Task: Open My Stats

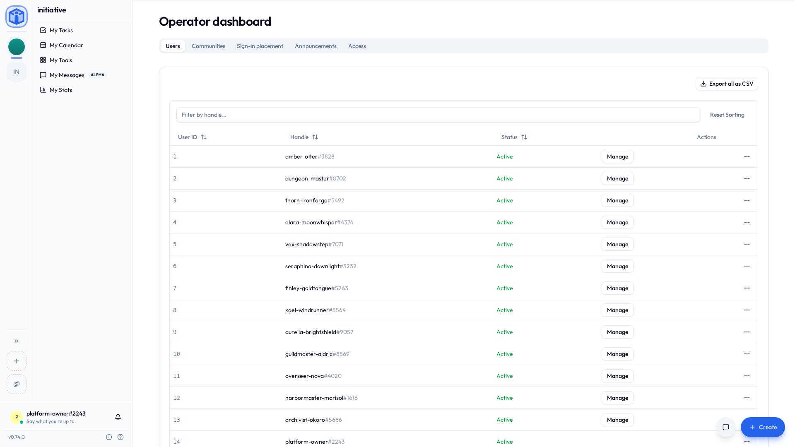Action: [x=83, y=90]
